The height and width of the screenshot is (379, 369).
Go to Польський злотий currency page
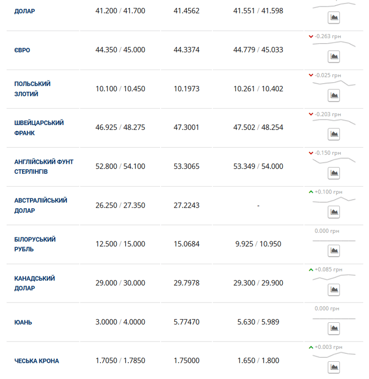33,89
